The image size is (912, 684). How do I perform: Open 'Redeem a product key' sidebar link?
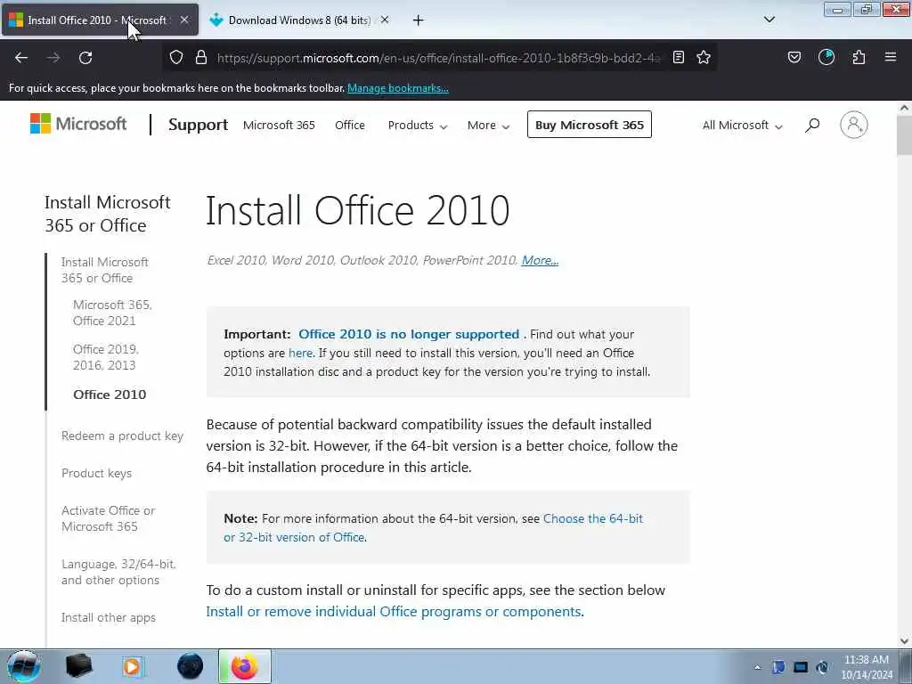pos(122,436)
